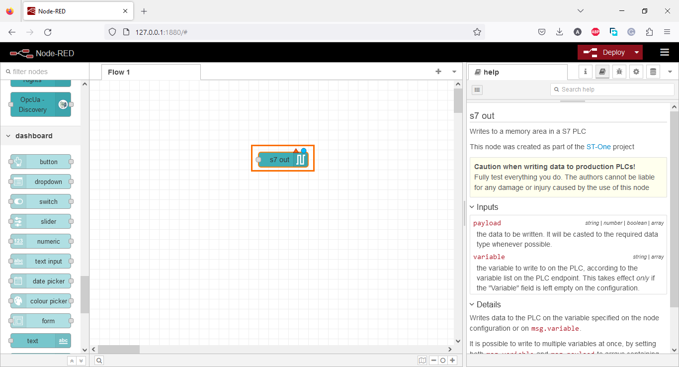Select the colour picker dashboard node
The image size is (679, 367).
[x=41, y=301]
